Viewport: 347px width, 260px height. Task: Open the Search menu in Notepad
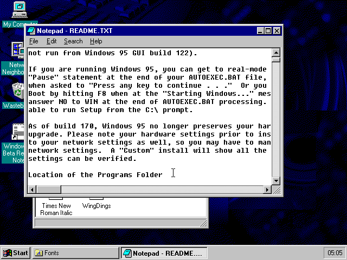[x=73, y=41]
